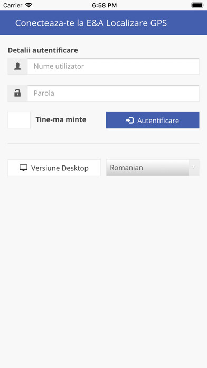Screen dimensions: 207x368
Task: Click the monitor icon in Versiune Desktop
Action: 23,168
